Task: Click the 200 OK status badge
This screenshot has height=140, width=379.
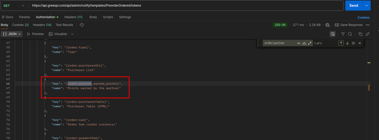Action: (x=280, y=25)
